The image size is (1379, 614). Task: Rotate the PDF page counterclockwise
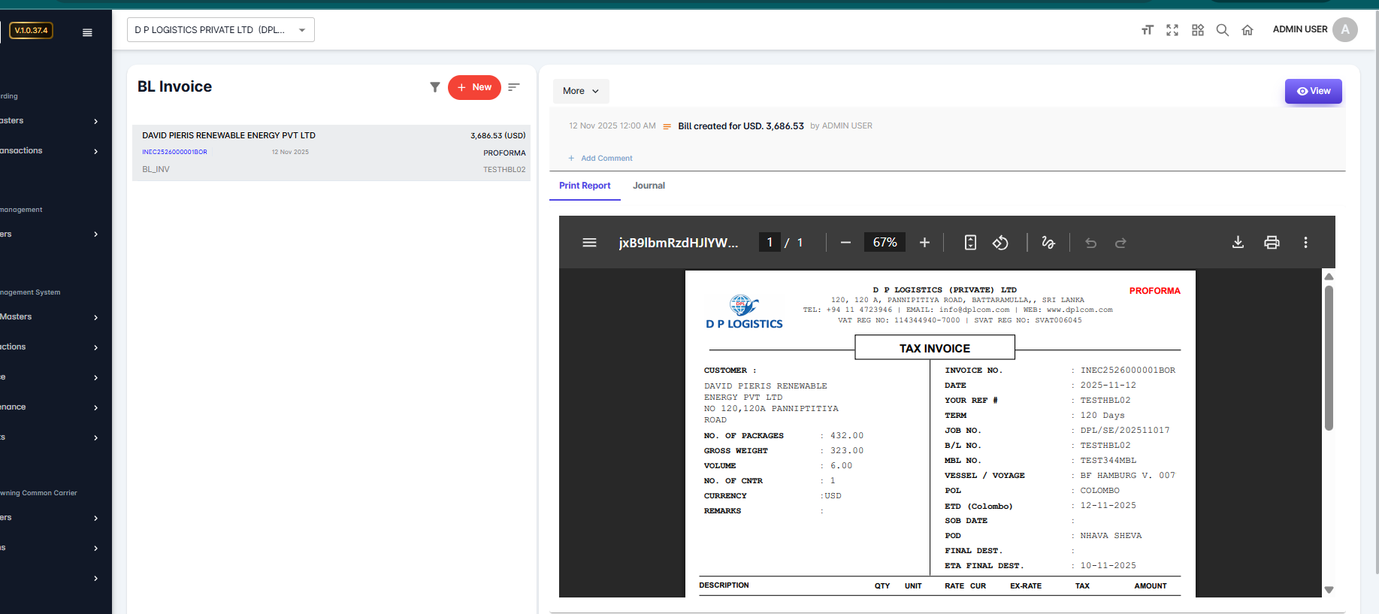(x=1000, y=242)
